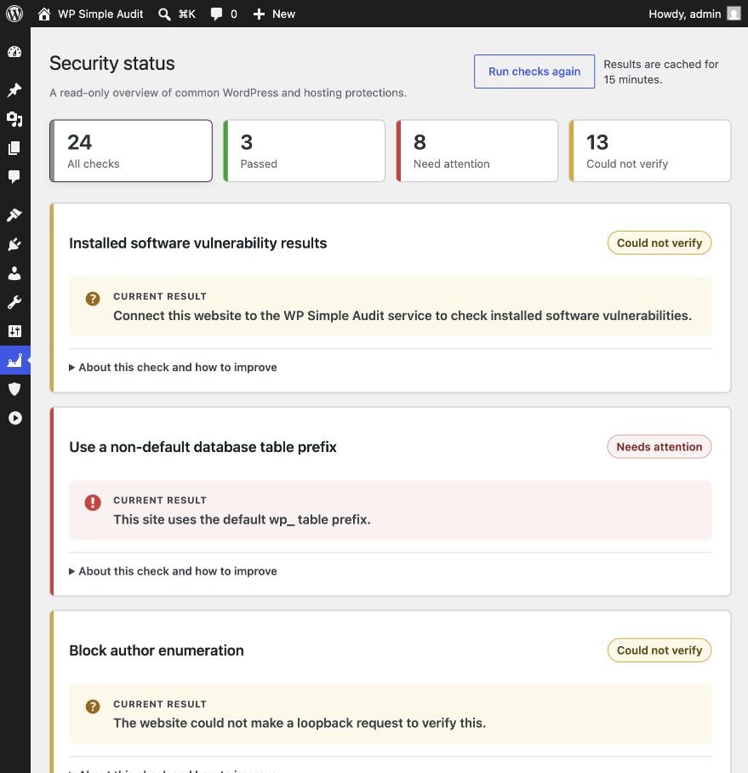
Task: Click 'Connect this website to the WP Simple Audit service' message
Action: [403, 316]
